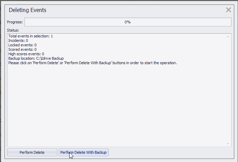Start Perform Delete With Backup

point(84,152)
